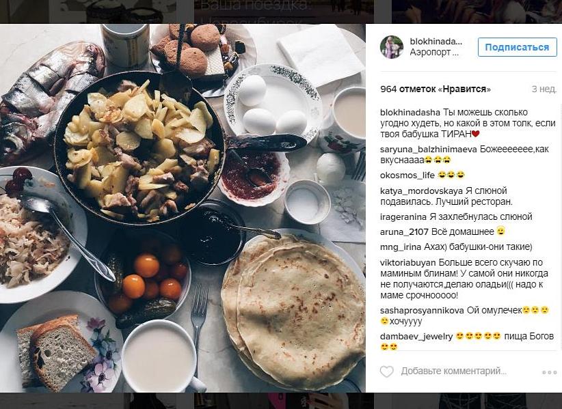
Task: View the 964 отметок «Нравится» likes list
Action: [435, 89]
